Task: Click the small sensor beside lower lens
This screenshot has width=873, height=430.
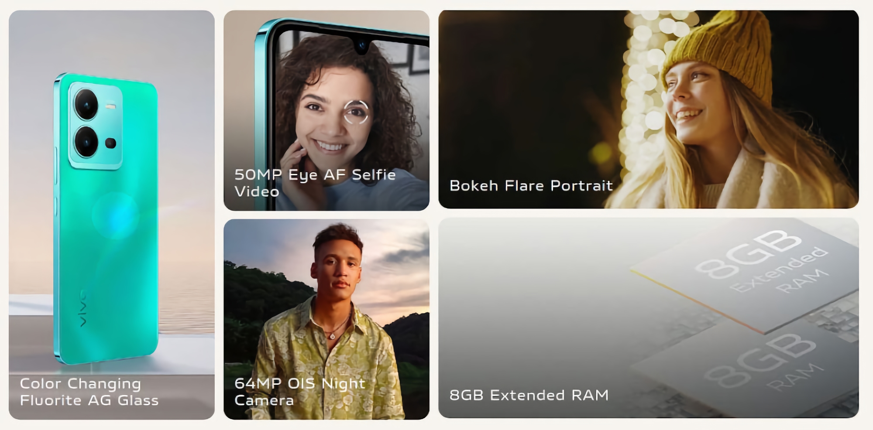Action: point(111,143)
